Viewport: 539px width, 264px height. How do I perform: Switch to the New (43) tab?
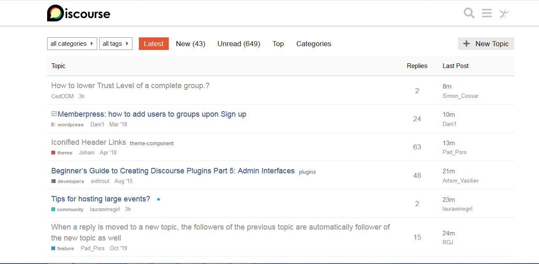[191, 44]
